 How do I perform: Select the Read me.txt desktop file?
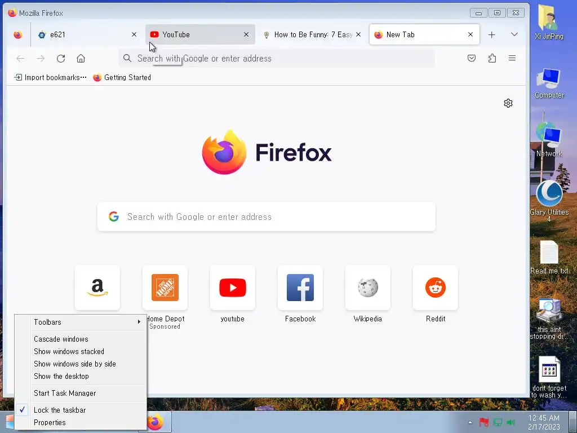(549, 258)
